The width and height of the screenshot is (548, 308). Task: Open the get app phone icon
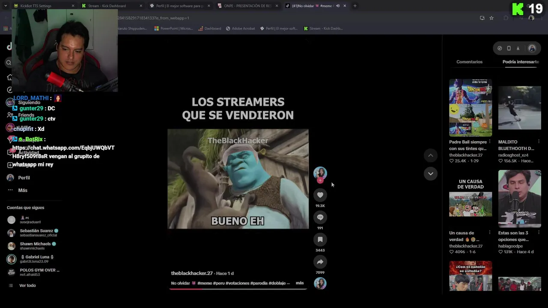click(509, 48)
